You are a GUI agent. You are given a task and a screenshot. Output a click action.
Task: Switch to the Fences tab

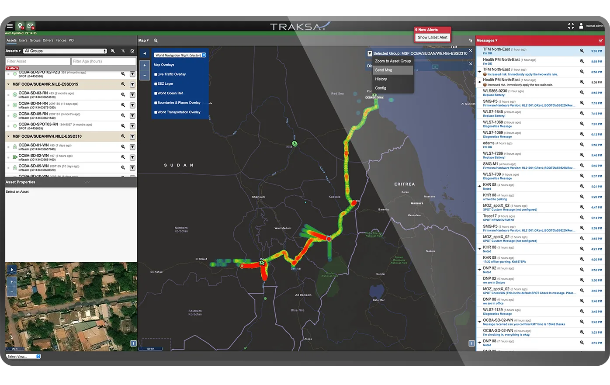point(61,41)
